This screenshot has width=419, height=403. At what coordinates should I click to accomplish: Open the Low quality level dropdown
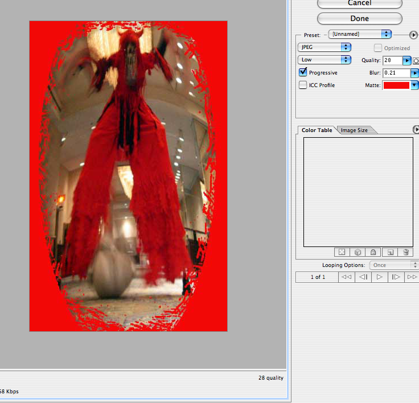pyautogui.click(x=324, y=60)
